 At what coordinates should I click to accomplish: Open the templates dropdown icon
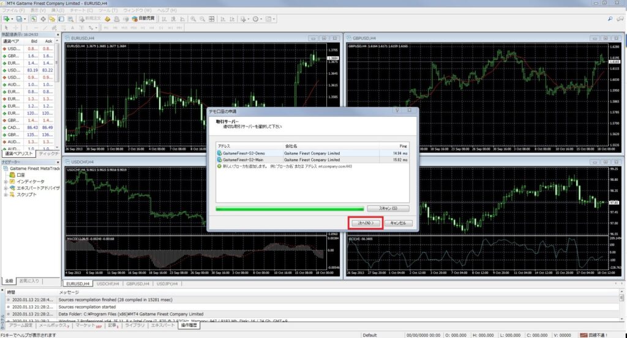(270, 19)
